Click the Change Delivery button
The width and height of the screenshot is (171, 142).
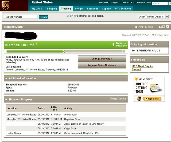click(102, 59)
